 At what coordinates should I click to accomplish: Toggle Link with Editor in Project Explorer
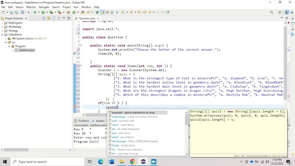49,18
